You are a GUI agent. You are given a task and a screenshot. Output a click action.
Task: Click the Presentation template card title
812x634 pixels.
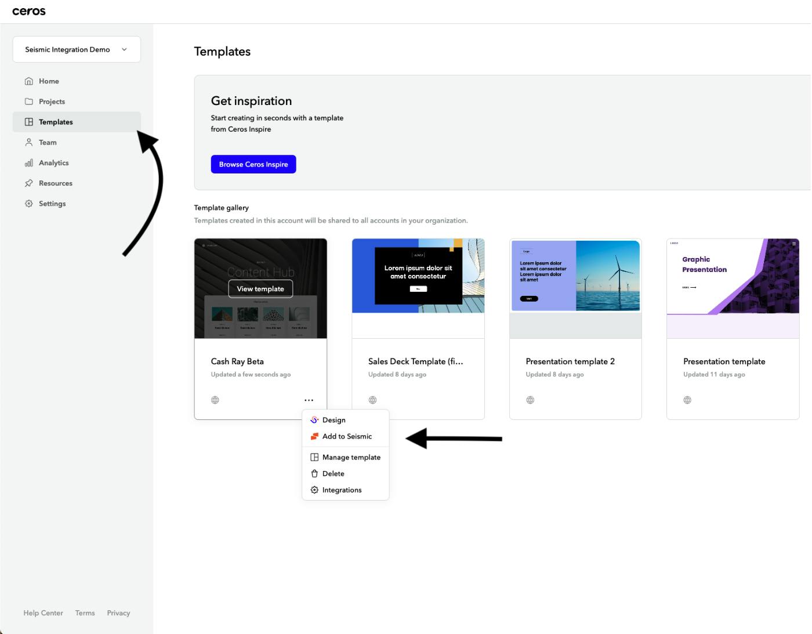(724, 361)
